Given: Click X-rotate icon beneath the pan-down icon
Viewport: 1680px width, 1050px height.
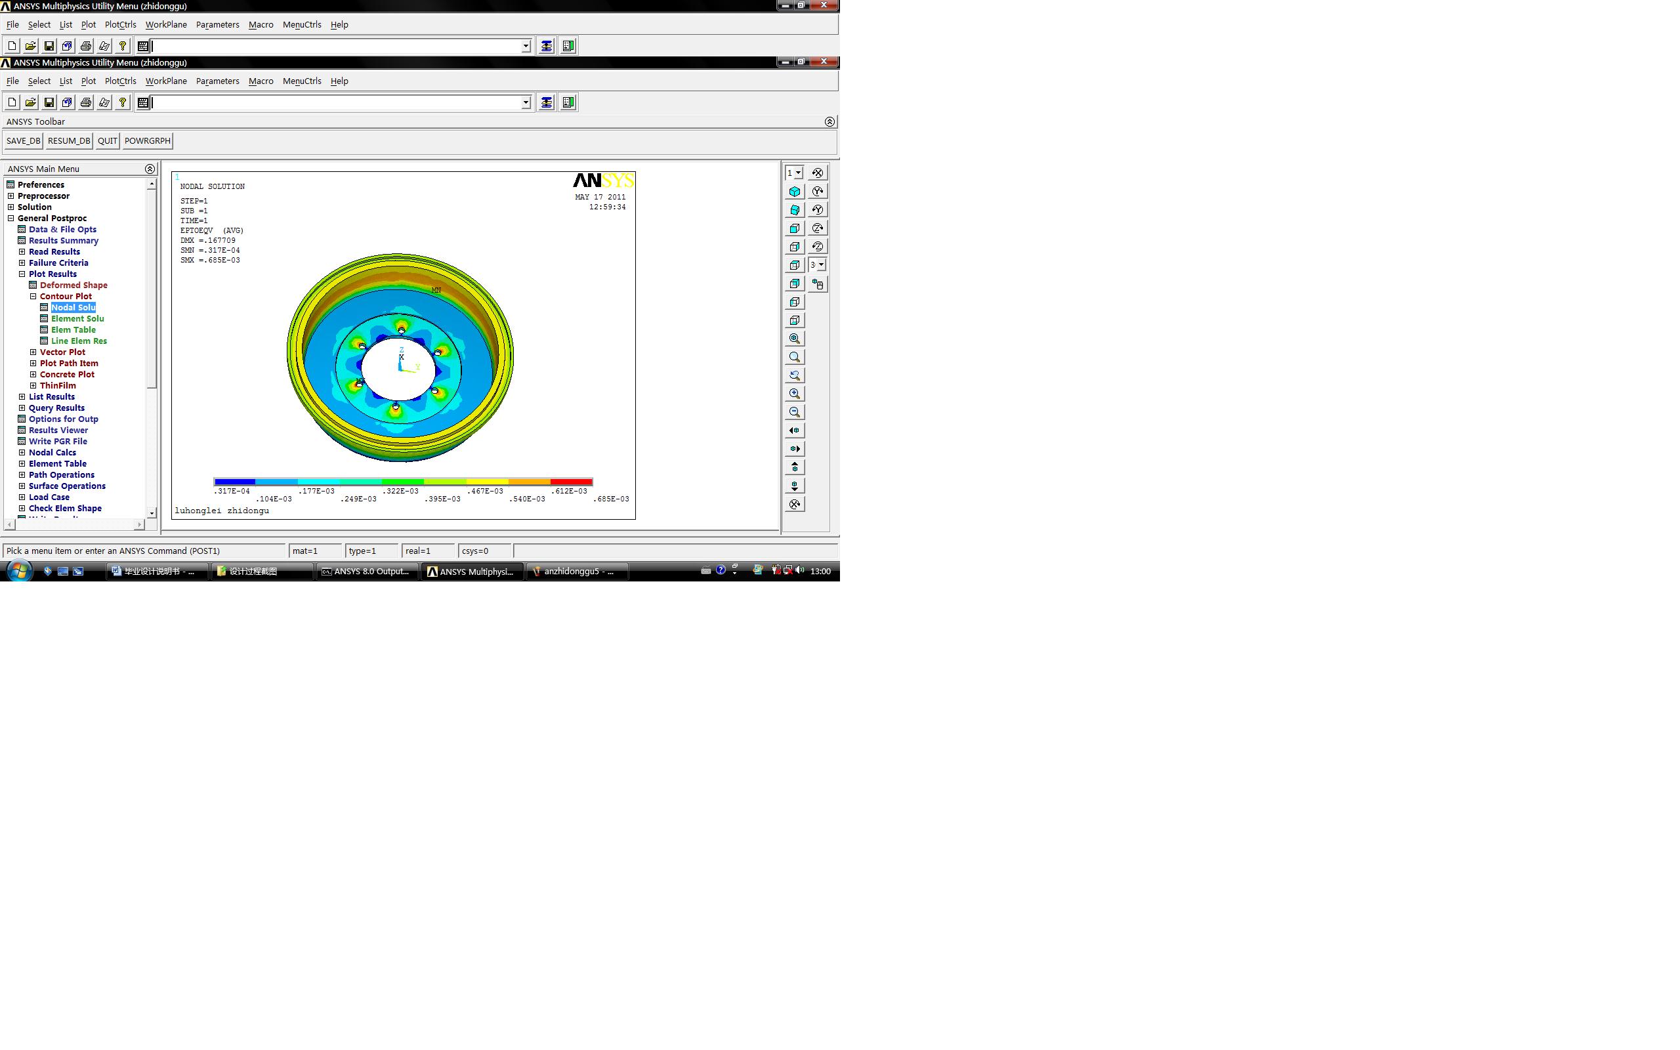Looking at the screenshot, I should (x=795, y=504).
